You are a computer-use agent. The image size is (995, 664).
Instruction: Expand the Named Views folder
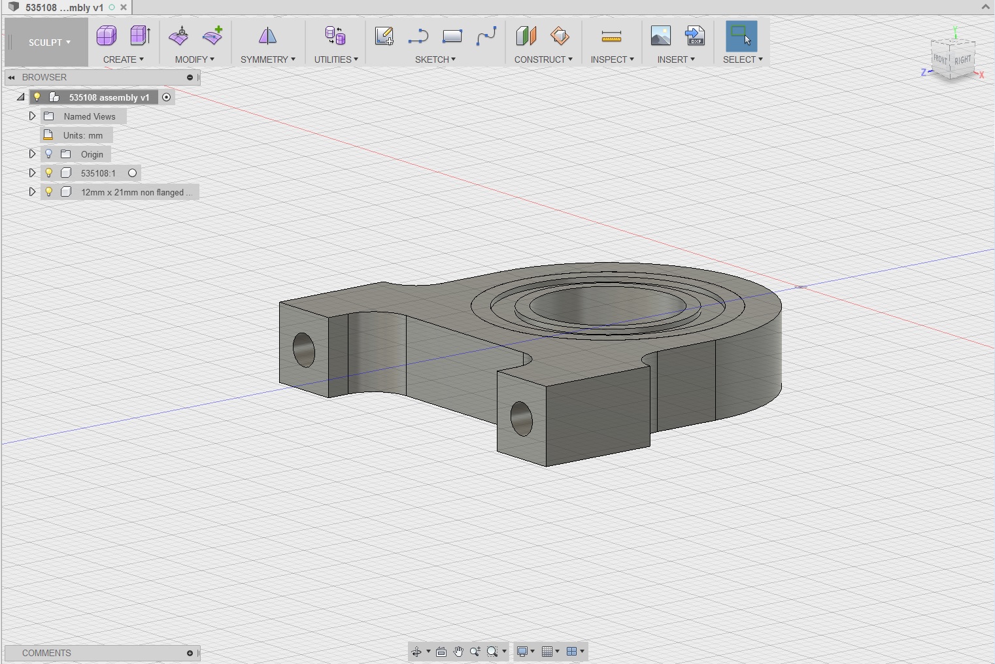click(x=32, y=116)
